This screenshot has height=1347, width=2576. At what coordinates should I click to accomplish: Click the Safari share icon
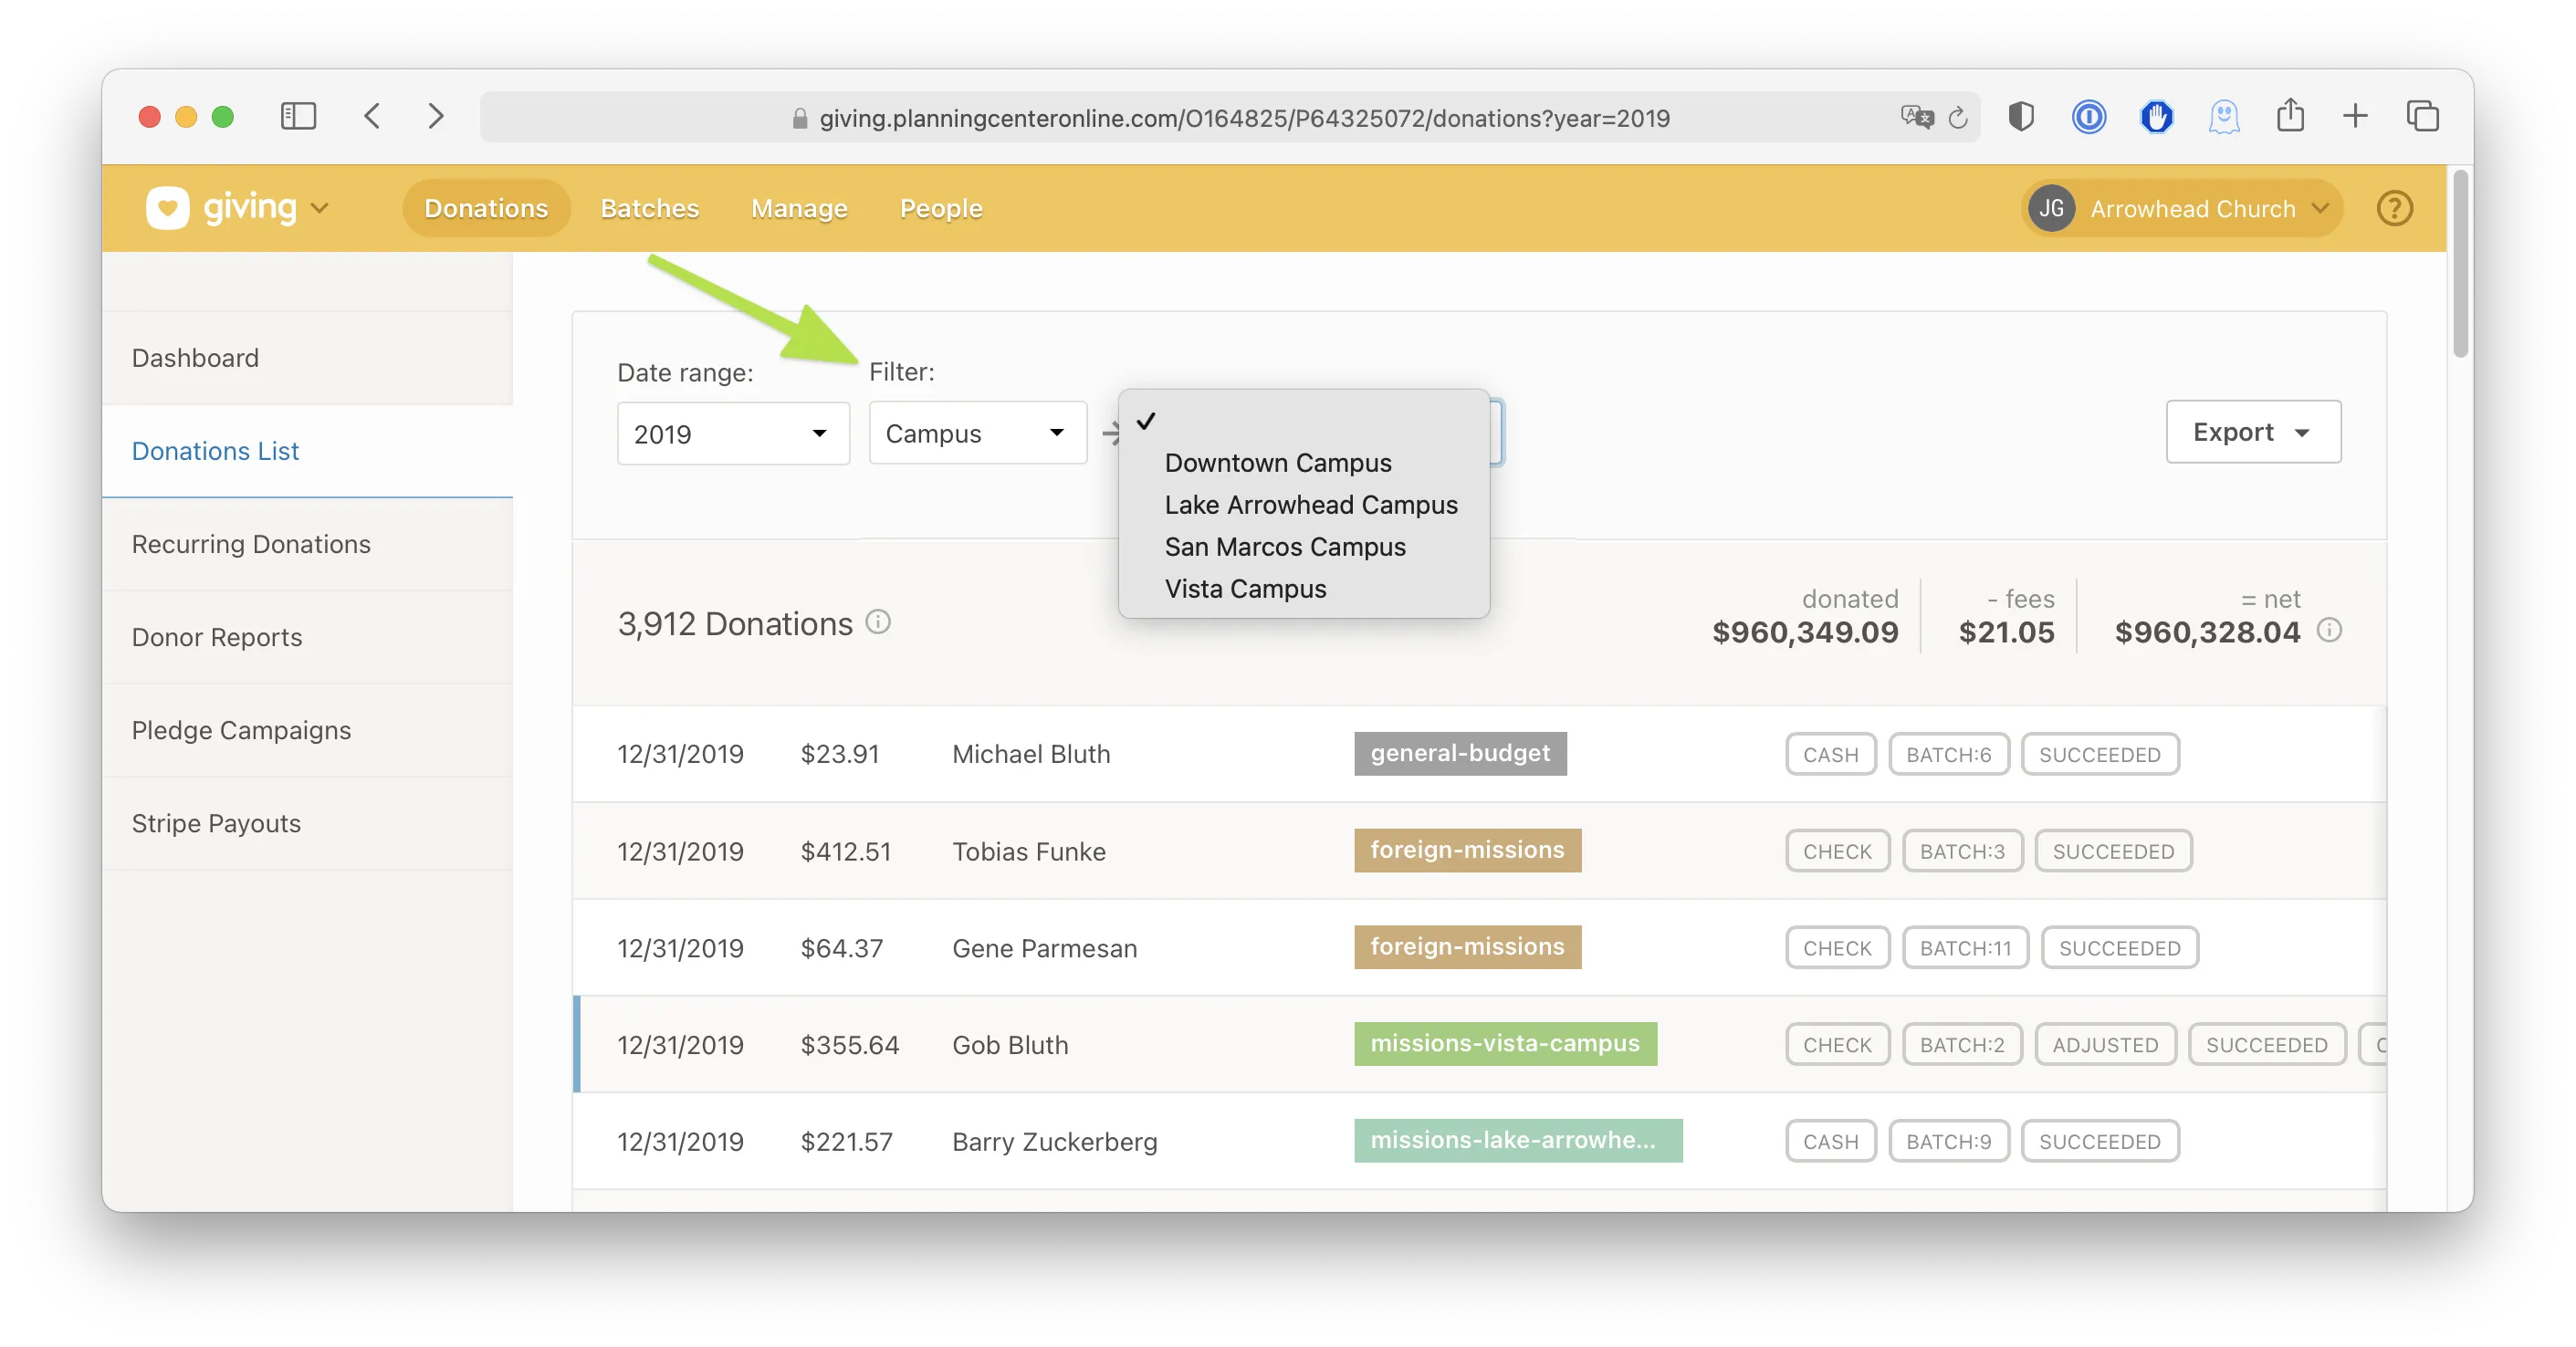(x=2290, y=117)
